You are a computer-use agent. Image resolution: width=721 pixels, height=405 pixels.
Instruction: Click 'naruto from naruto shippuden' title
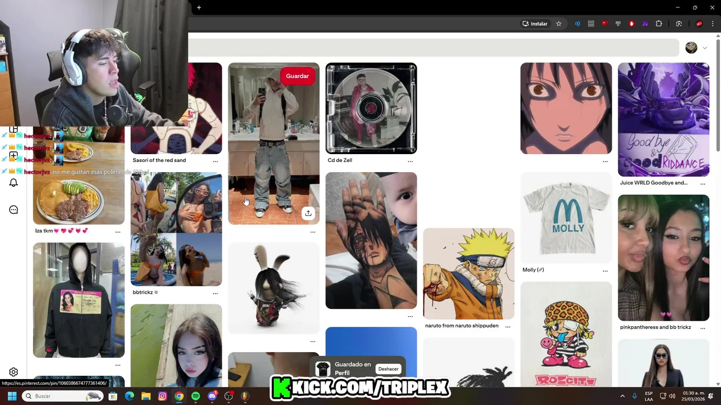tap(461, 326)
